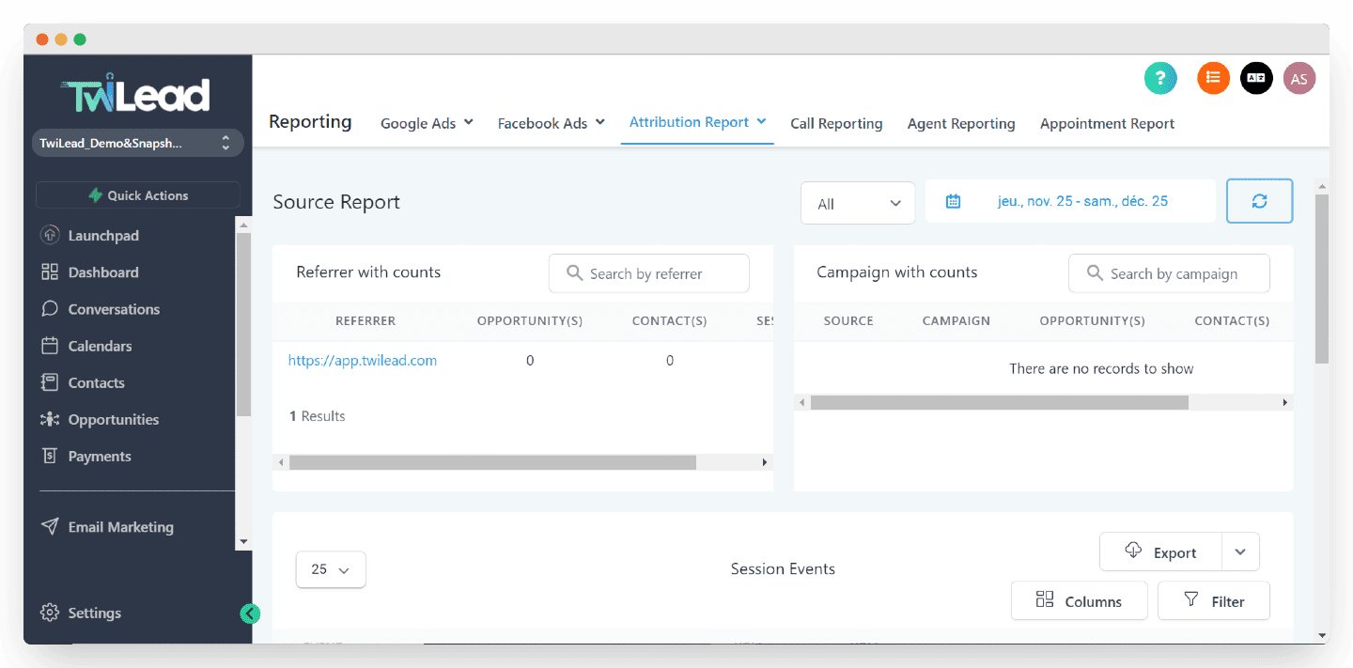Click the referrer table right scroll arrow

coord(765,462)
